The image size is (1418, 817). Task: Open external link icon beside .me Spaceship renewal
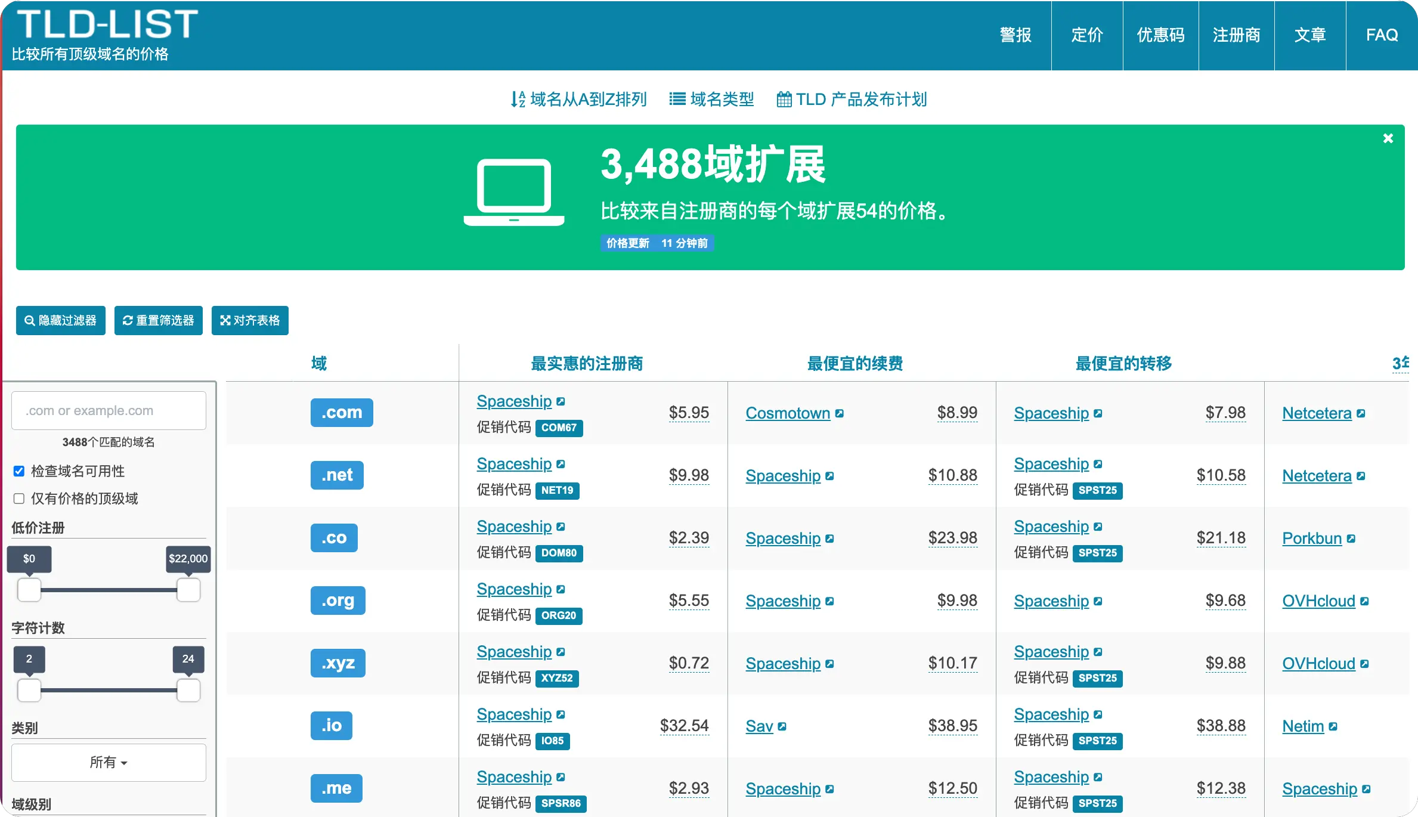(x=829, y=789)
